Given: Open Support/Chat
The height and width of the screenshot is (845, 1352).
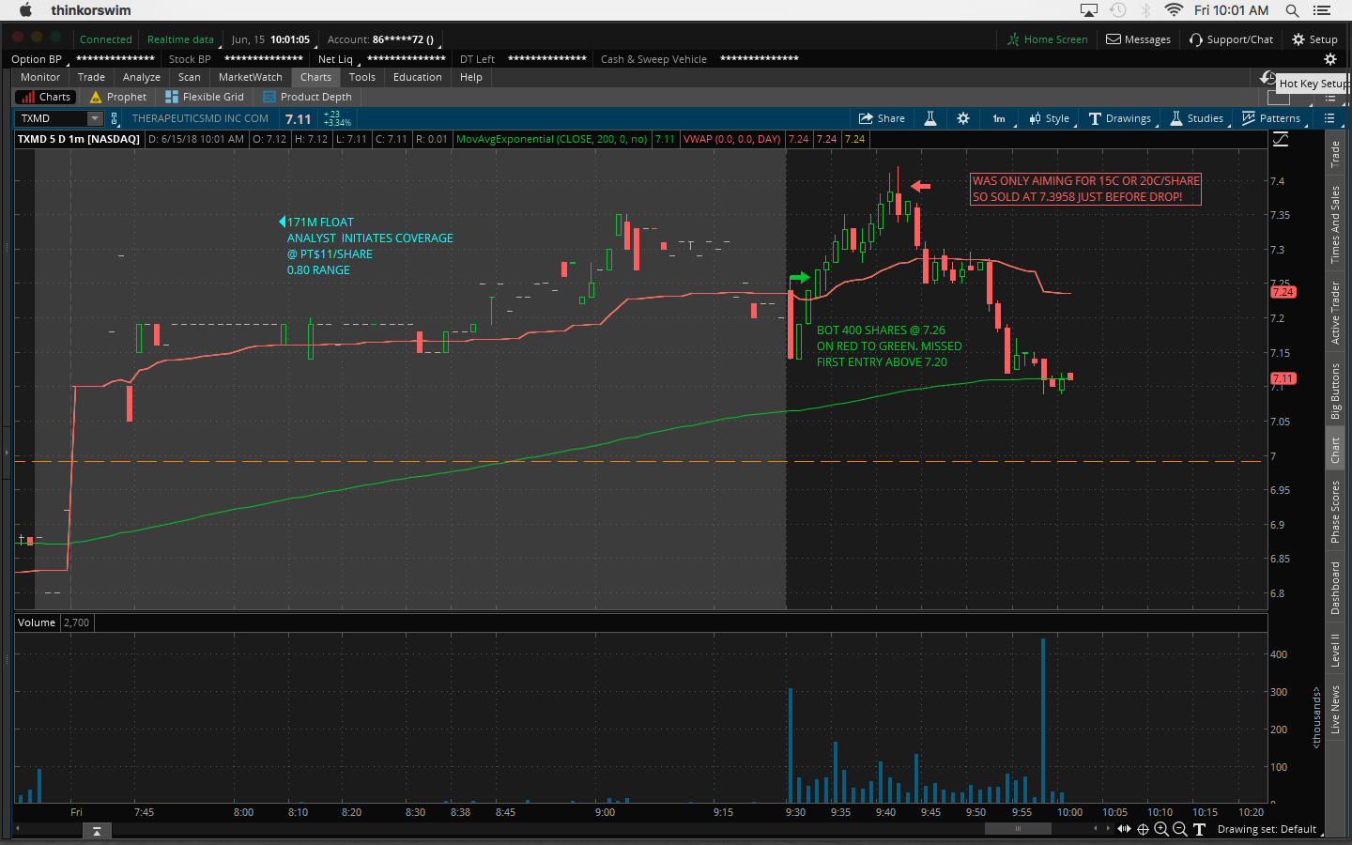Looking at the screenshot, I should click(1231, 39).
